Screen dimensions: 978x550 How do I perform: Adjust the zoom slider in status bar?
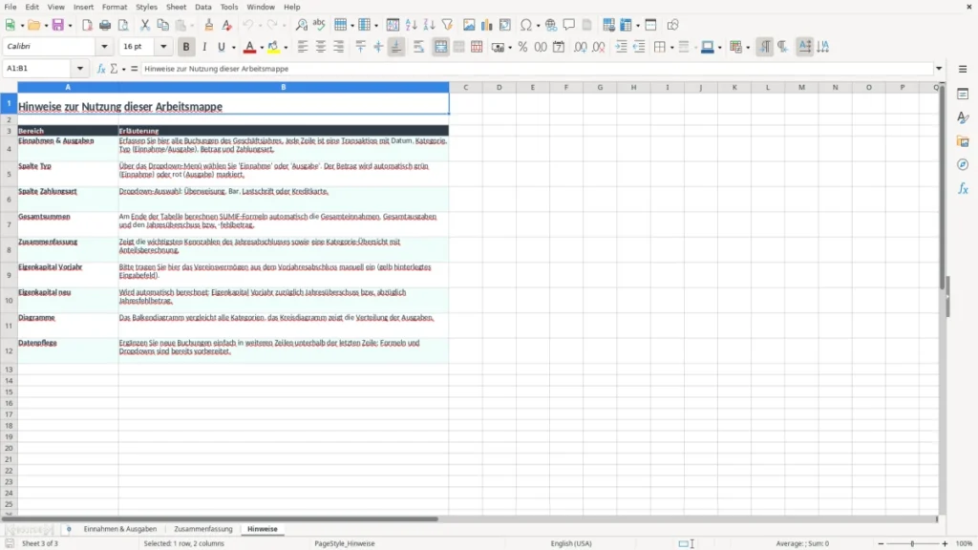point(912,543)
